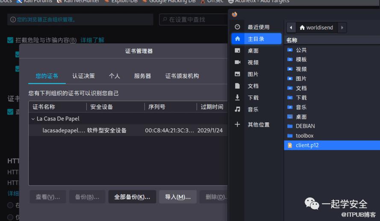
Task: Open 桌面 desktop location in sidebar
Action: pos(253,50)
